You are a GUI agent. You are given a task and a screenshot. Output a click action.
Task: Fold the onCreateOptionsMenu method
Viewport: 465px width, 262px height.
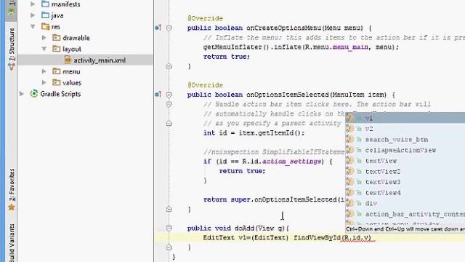169,28
